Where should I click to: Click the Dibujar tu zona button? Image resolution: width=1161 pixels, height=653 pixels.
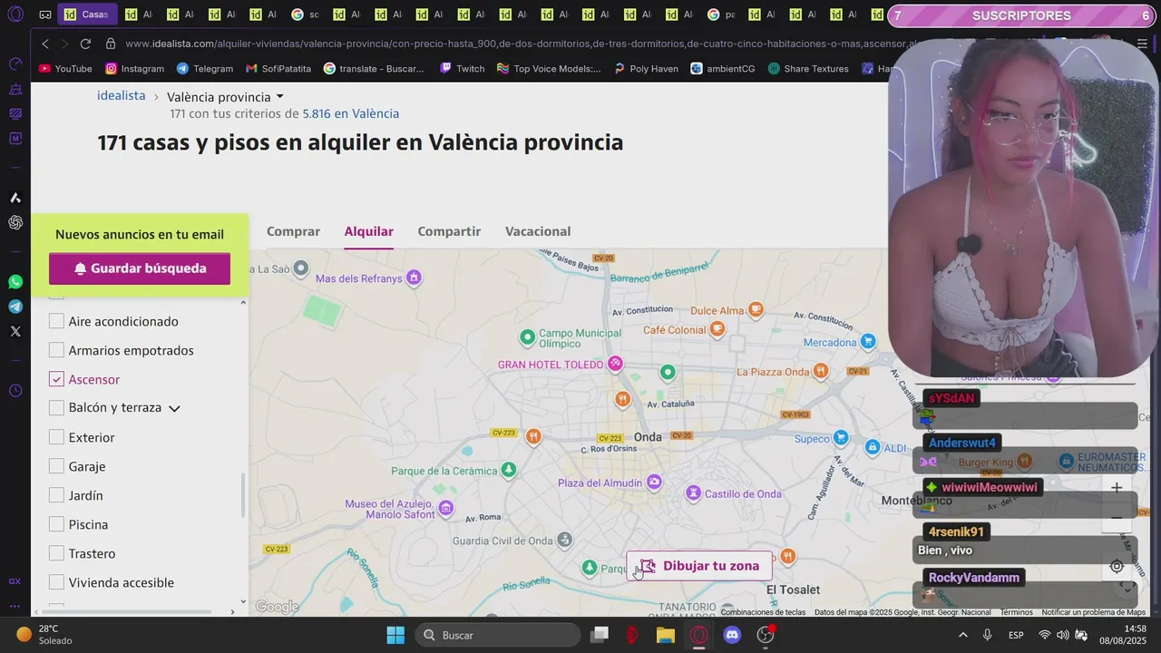pyautogui.click(x=699, y=566)
